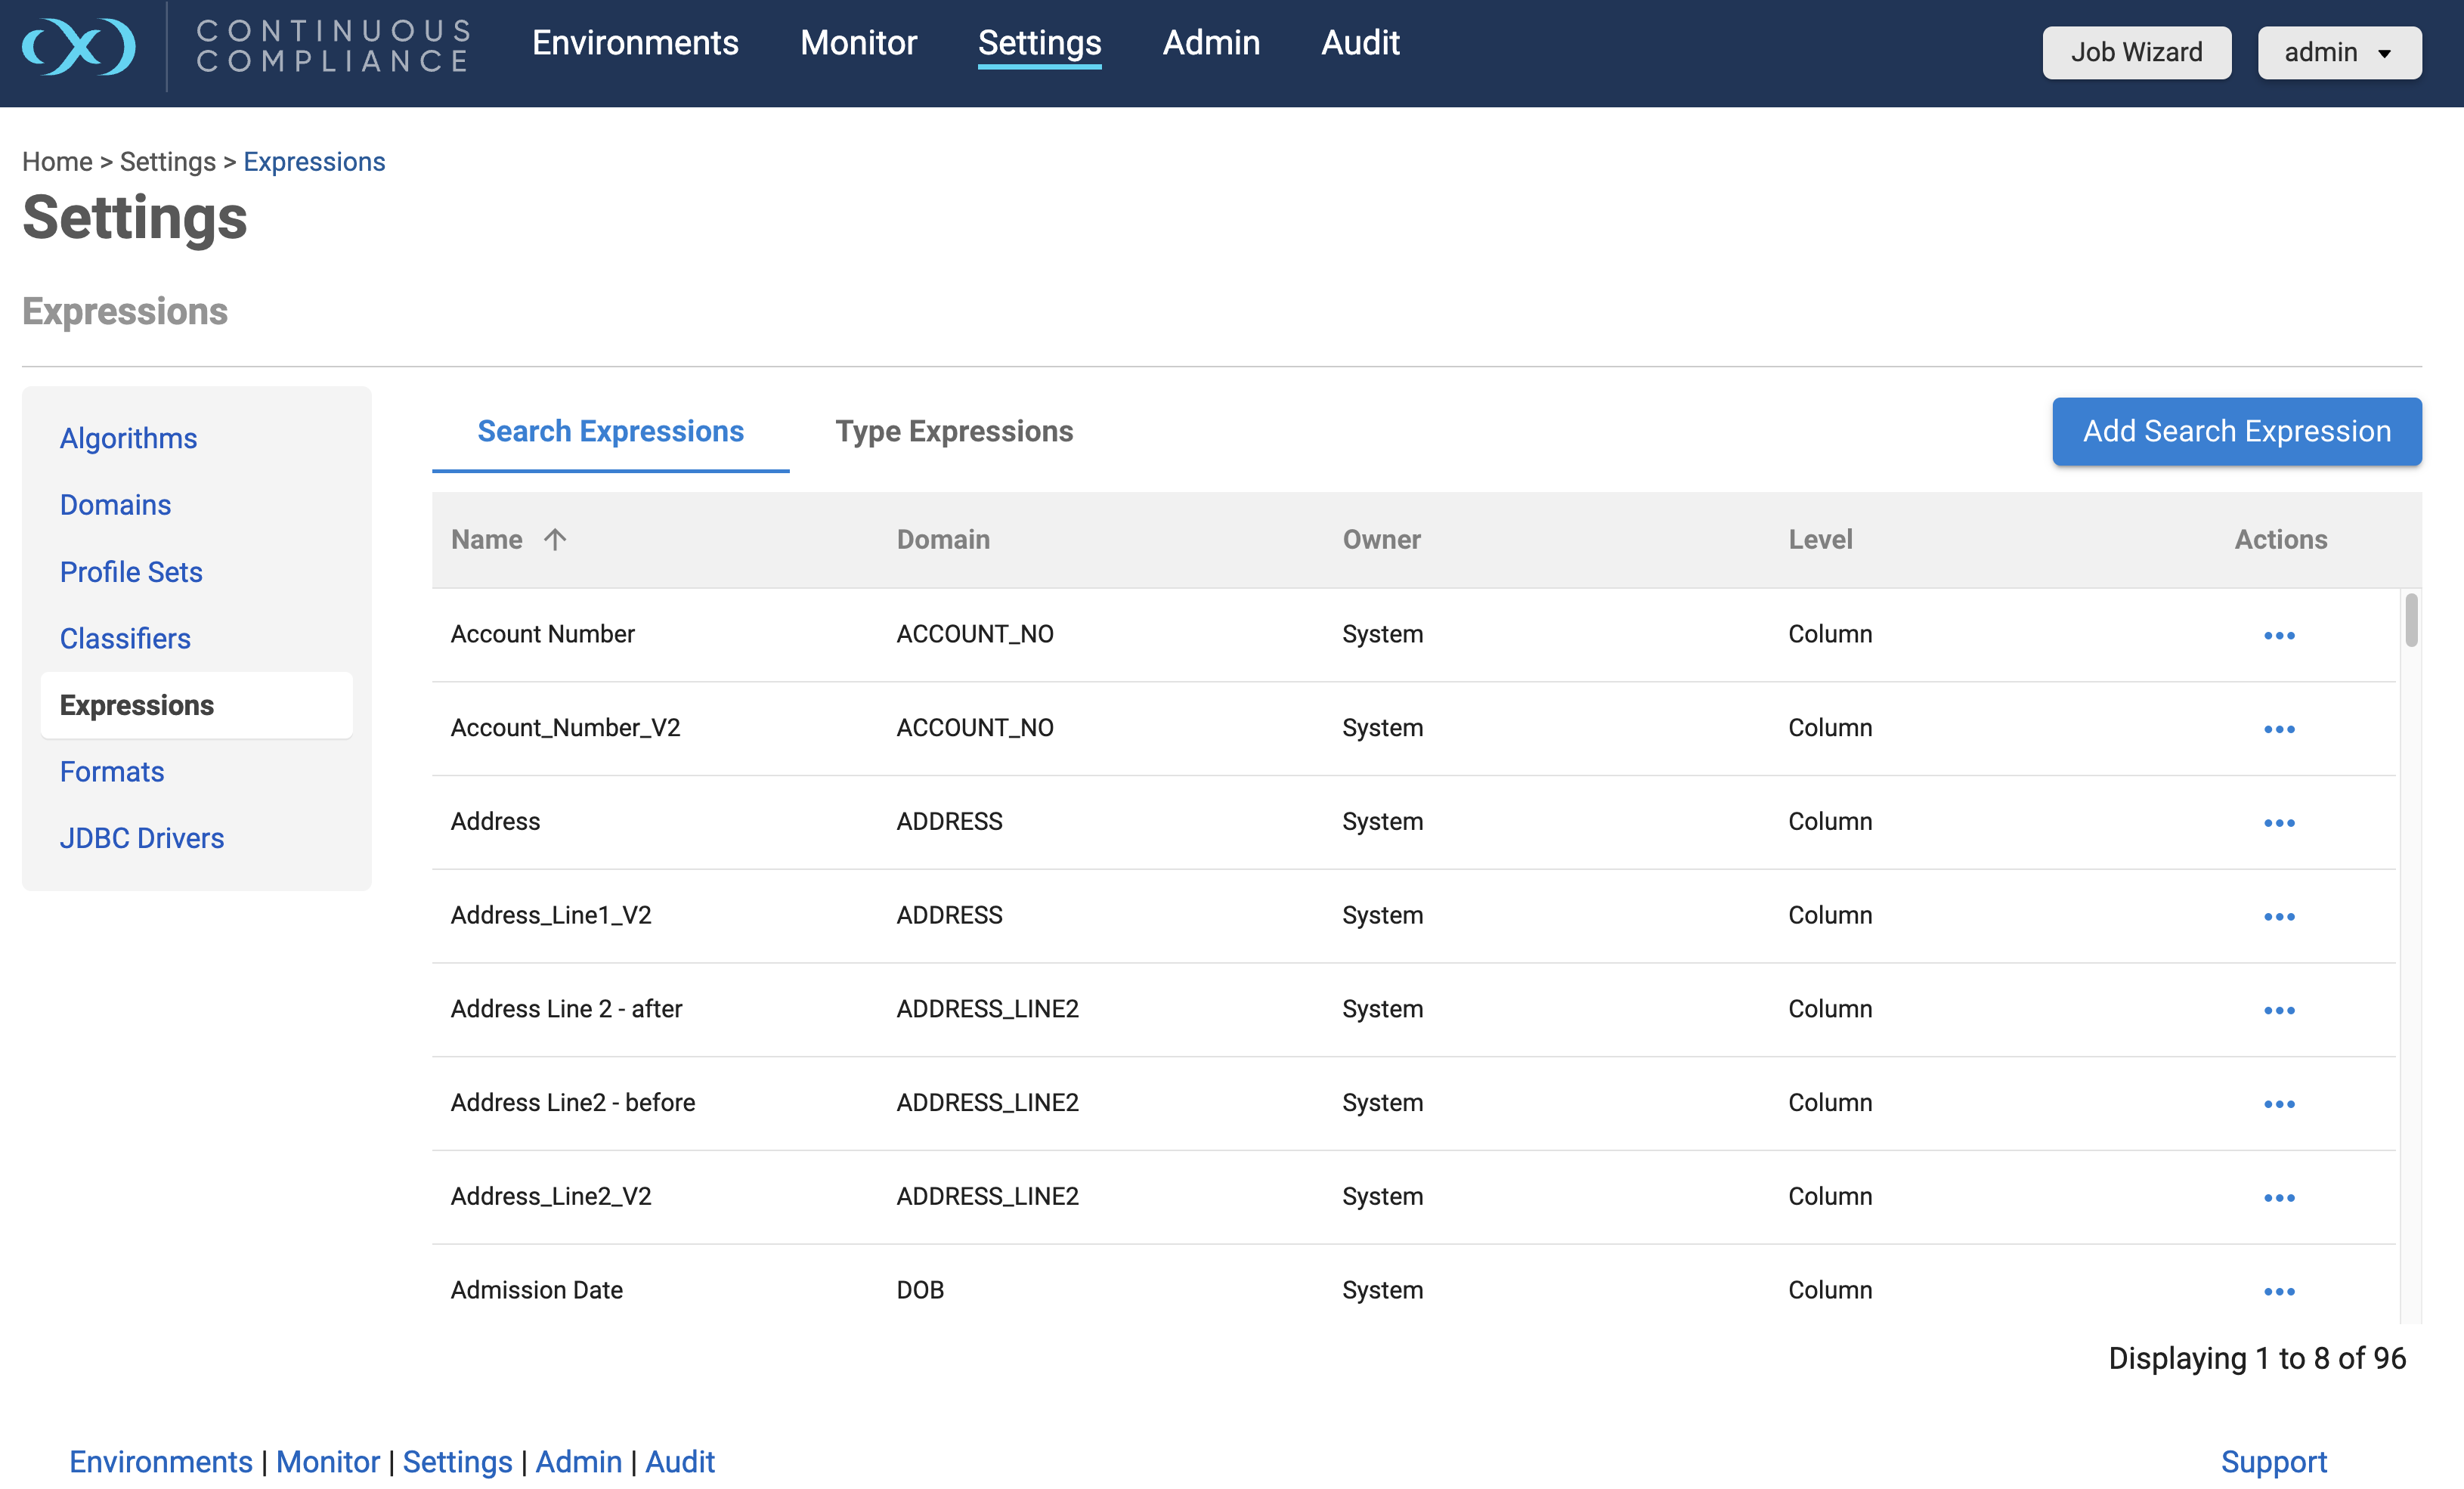Toggle sort arrow on Name column
2464x1489 pixels.
point(555,540)
